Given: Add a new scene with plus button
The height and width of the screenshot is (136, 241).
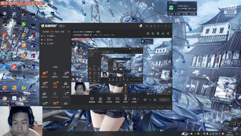Looking at the screenshot, I should [x=69, y=32].
